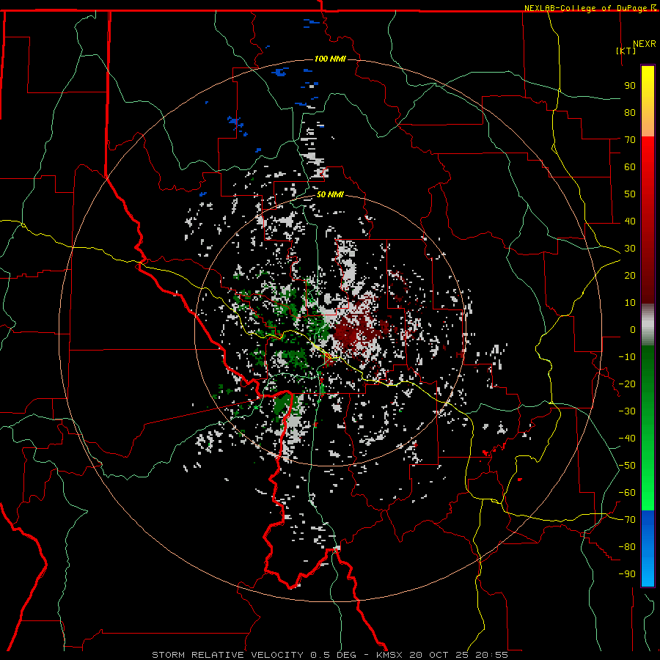The height and width of the screenshot is (660, 660).
Task: Click the -30 value on velocity scale
Action: click(627, 411)
